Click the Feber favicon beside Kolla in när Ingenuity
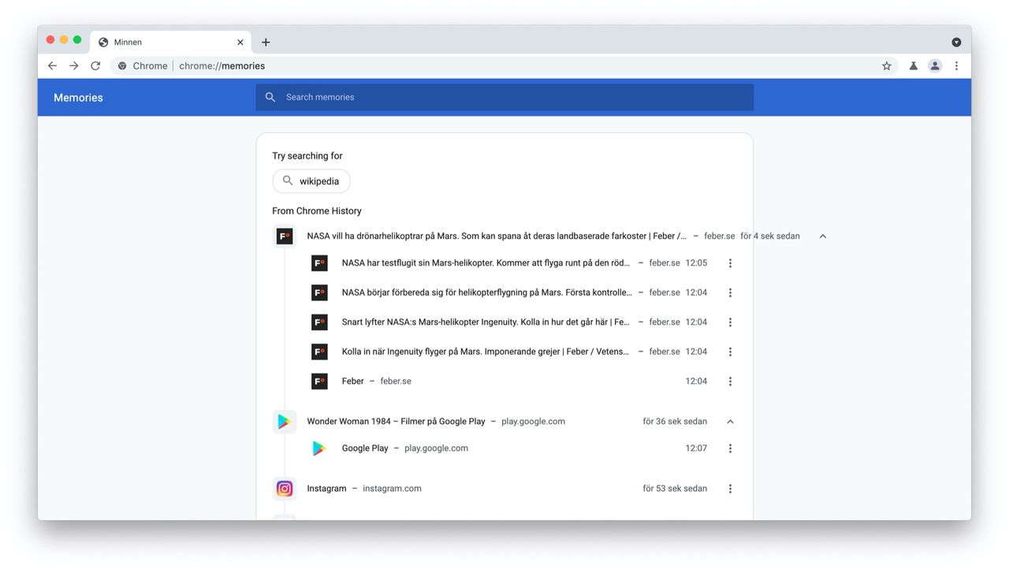Image resolution: width=1009 pixels, height=570 pixels. click(319, 352)
